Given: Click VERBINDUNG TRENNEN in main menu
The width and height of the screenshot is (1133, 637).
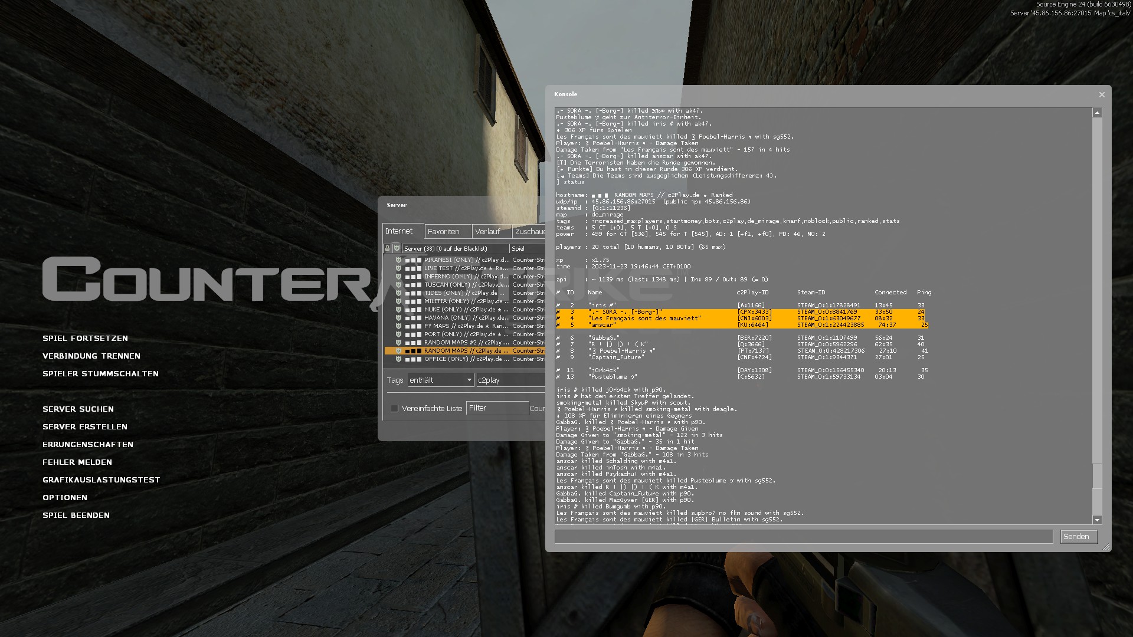Looking at the screenshot, I should pos(91,356).
